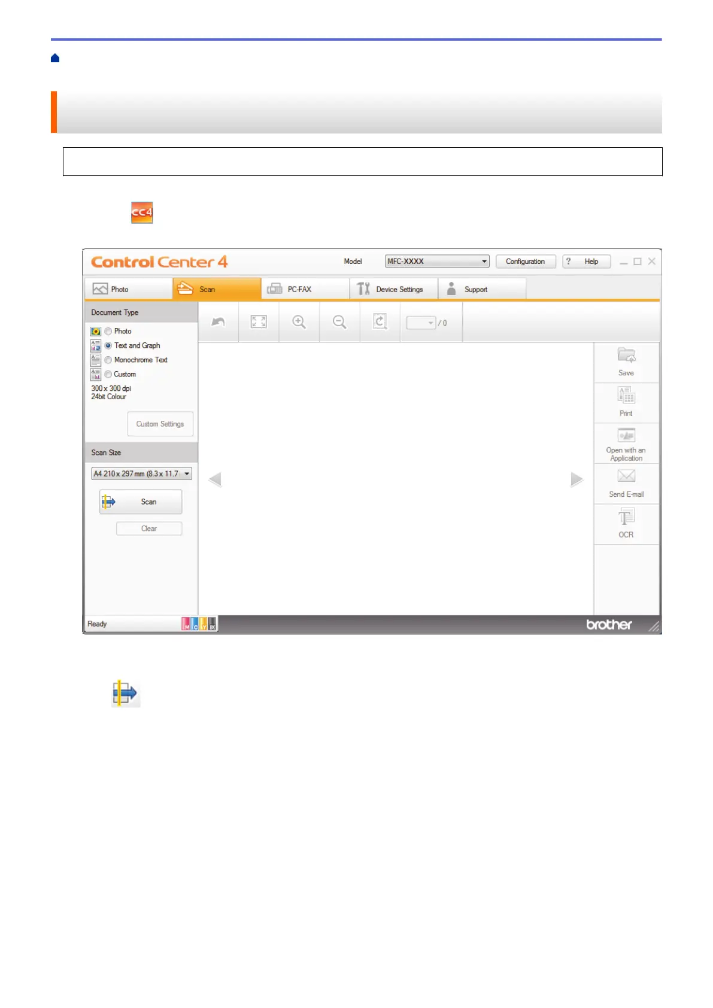
Task: Click the home icon at page top
Action: pyautogui.click(x=55, y=58)
